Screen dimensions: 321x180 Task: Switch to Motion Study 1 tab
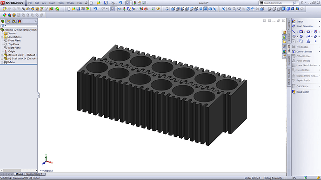[x=34, y=174]
